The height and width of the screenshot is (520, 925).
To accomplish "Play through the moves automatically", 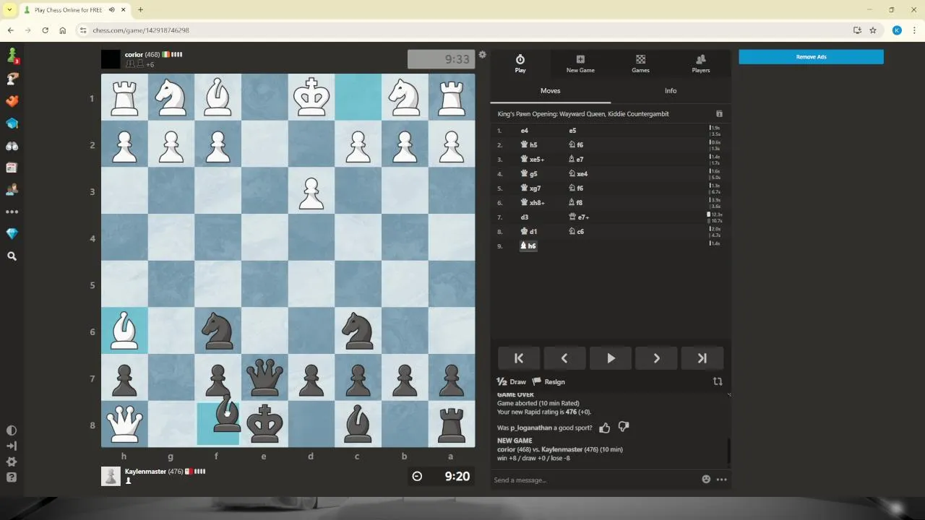I will click(x=611, y=358).
